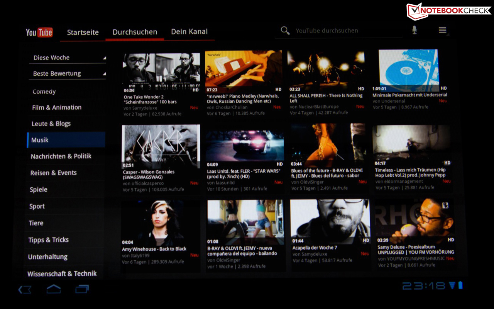The width and height of the screenshot is (494, 309).
Task: Open the Startseite tab
Action: point(83,32)
